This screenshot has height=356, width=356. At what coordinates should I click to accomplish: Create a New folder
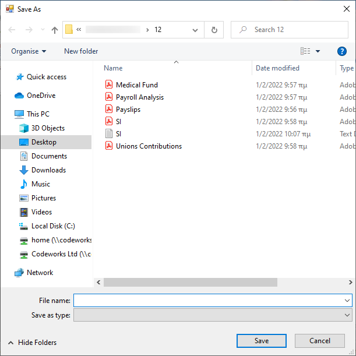81,51
